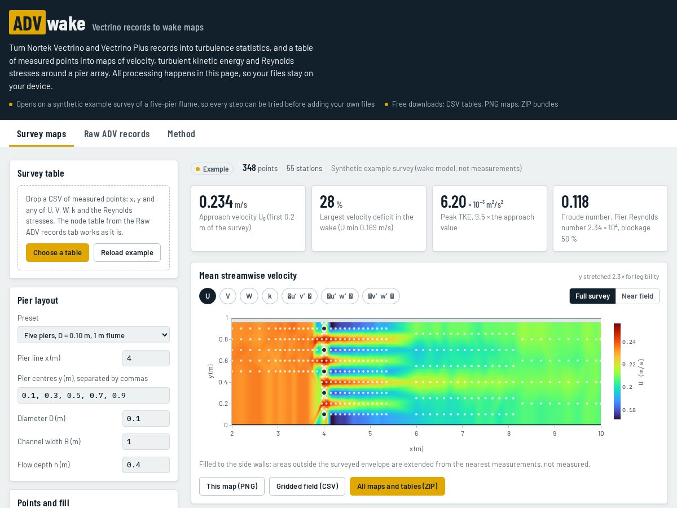Viewport: 677px width, 508px height.
Task: Click the Mean streamwise velocity heading
Action: (x=248, y=275)
